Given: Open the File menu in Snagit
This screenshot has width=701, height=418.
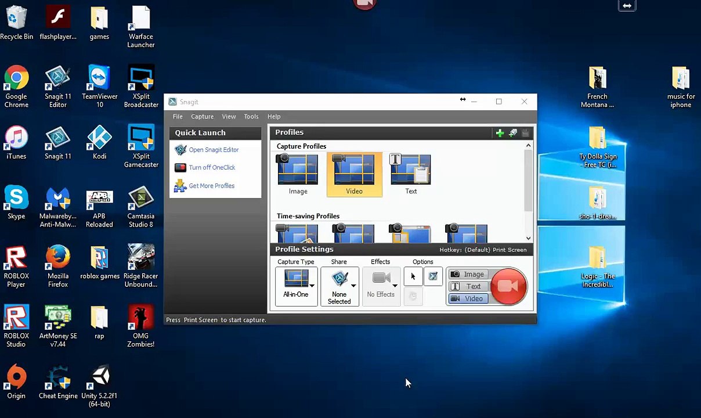Looking at the screenshot, I should [x=178, y=117].
